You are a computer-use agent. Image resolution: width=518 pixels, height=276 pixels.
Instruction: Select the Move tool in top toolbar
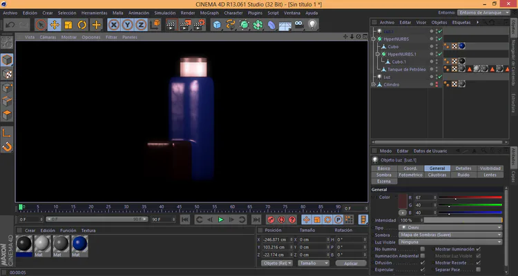(55, 25)
